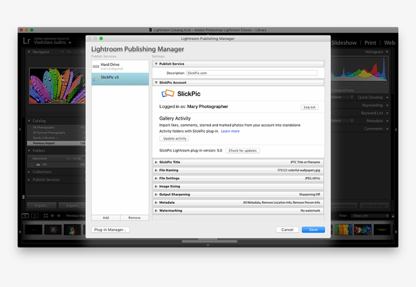Expand the Keyword List panel
Viewport: 416px width, 287px height.
pyautogui.click(x=387, y=113)
